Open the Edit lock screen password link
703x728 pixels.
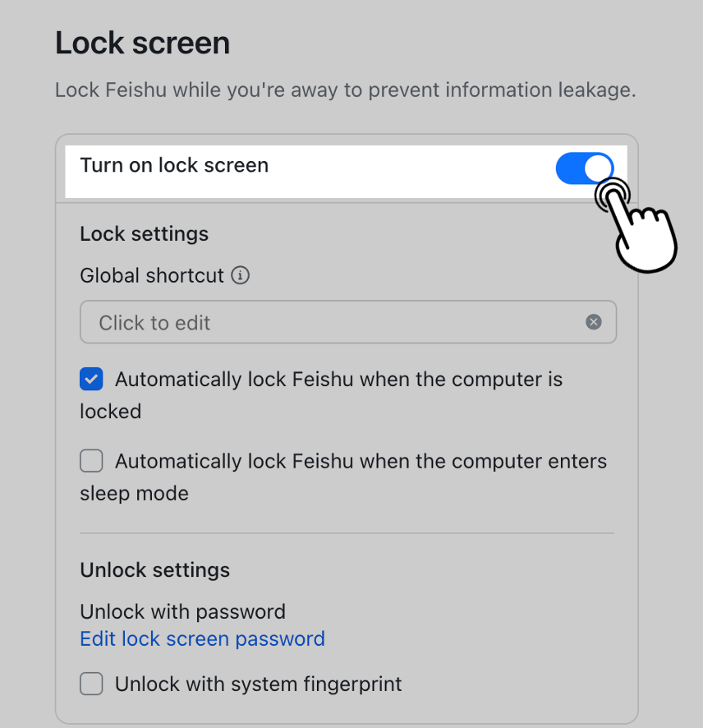click(202, 638)
